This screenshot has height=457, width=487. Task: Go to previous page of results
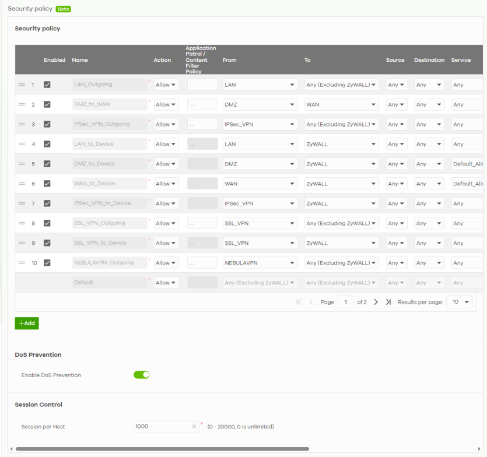pyautogui.click(x=311, y=303)
